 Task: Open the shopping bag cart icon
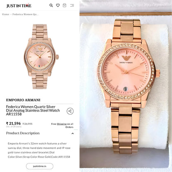64,5
